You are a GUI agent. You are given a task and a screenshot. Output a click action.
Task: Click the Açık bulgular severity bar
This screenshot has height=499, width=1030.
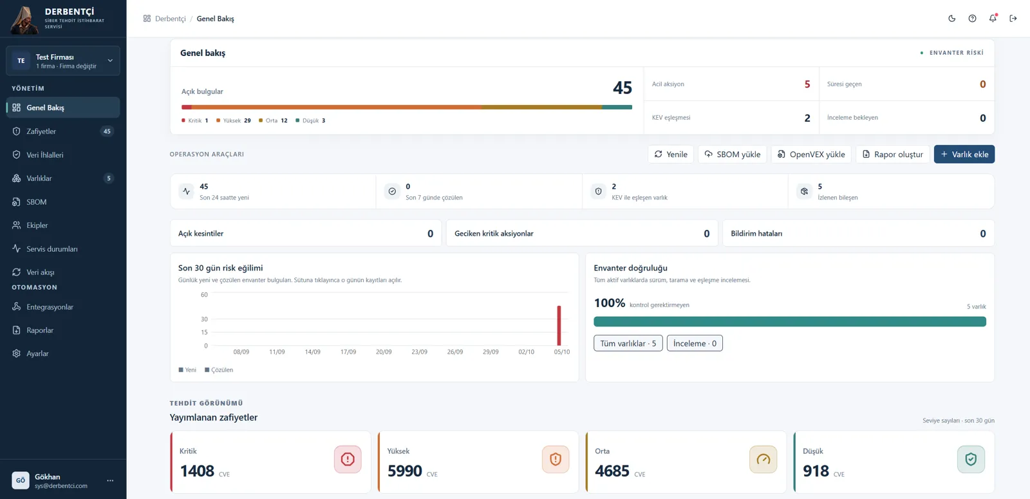(407, 107)
